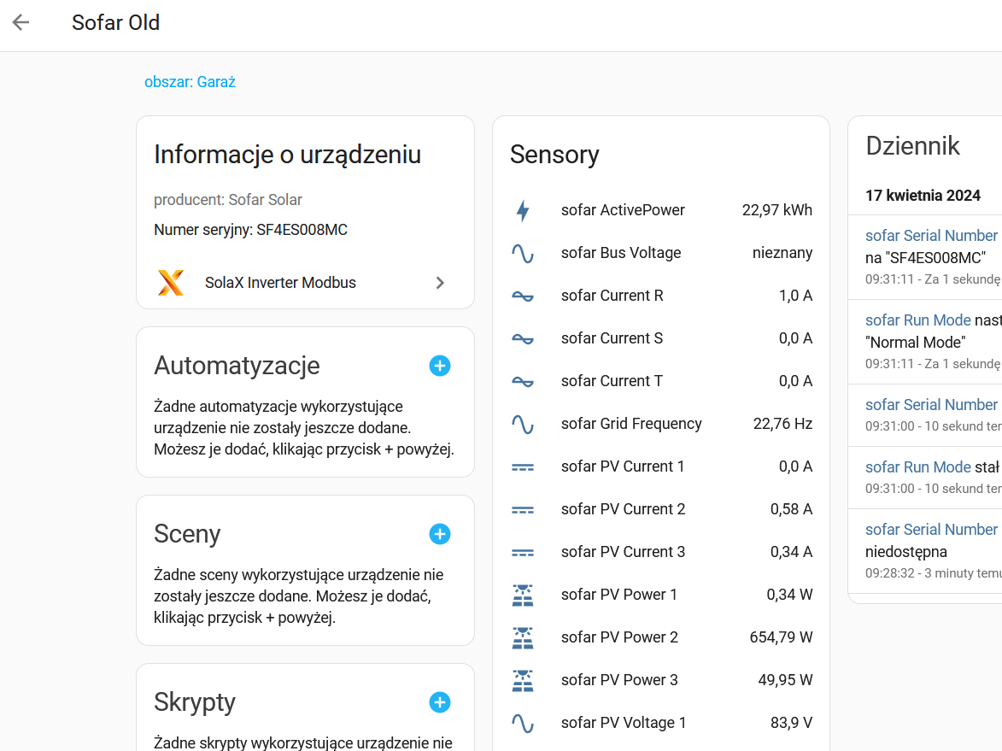Click the sine wave icon for sofar PV Voltage 1
Image resolution: width=1002 pixels, height=751 pixels.
(523, 723)
